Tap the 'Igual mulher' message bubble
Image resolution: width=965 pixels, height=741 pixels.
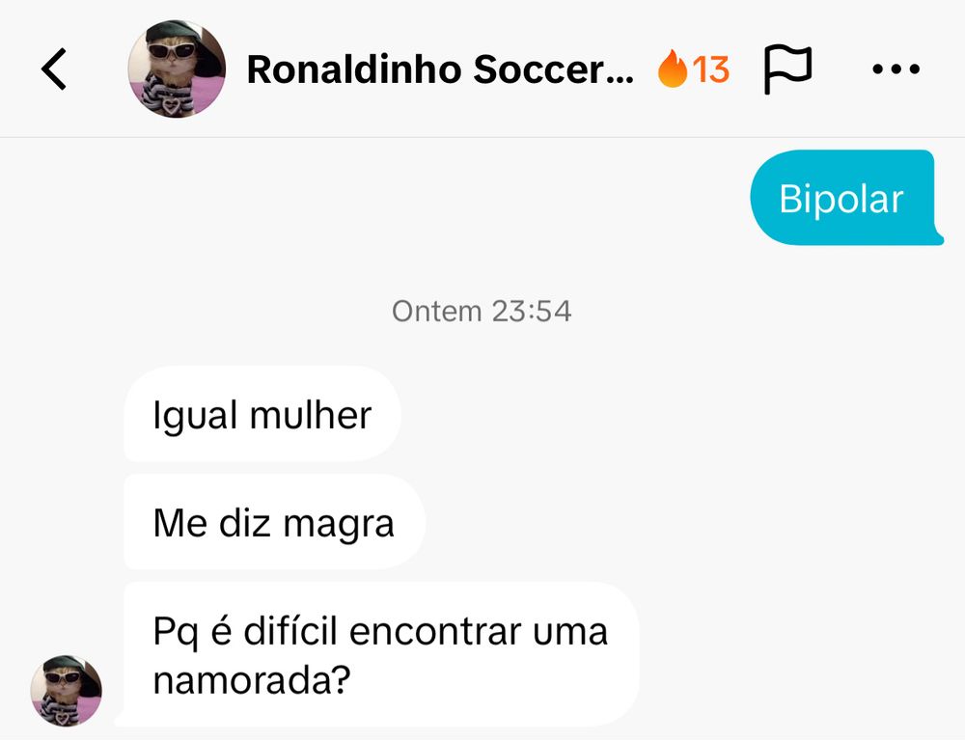(262, 415)
